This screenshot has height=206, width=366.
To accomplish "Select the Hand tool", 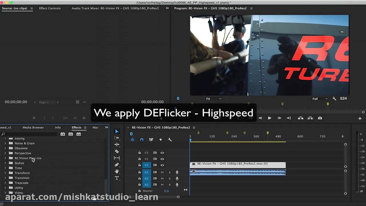I will coord(117,171).
